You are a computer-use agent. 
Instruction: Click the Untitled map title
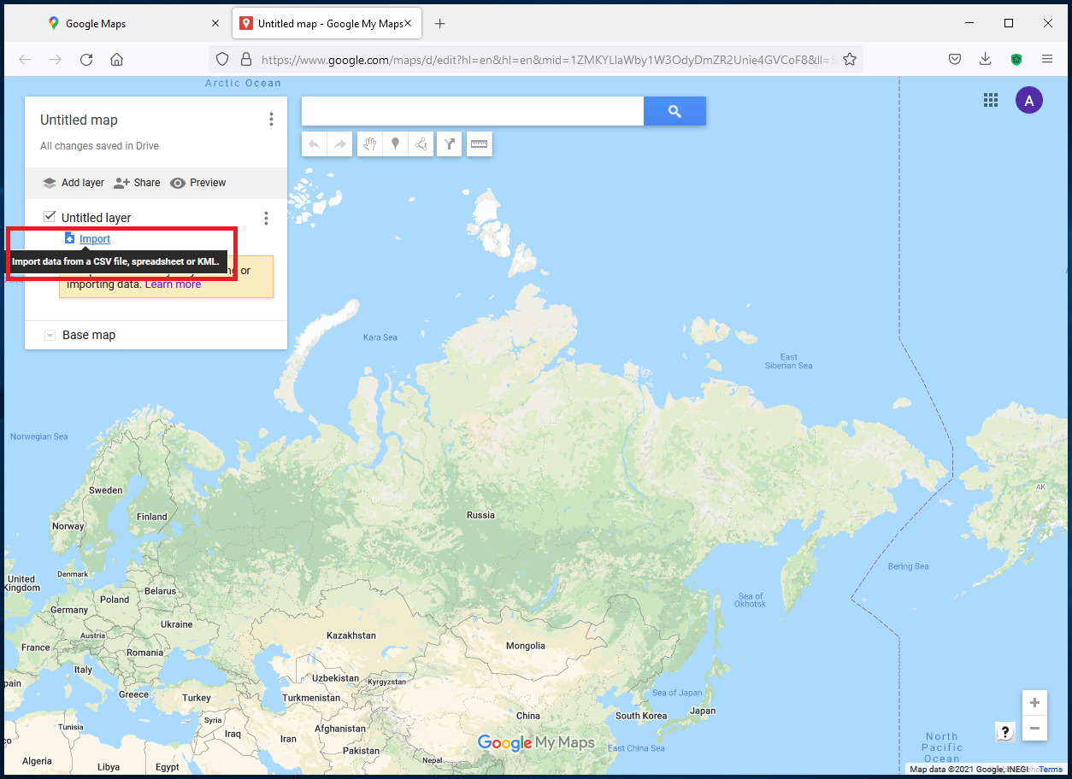(79, 120)
